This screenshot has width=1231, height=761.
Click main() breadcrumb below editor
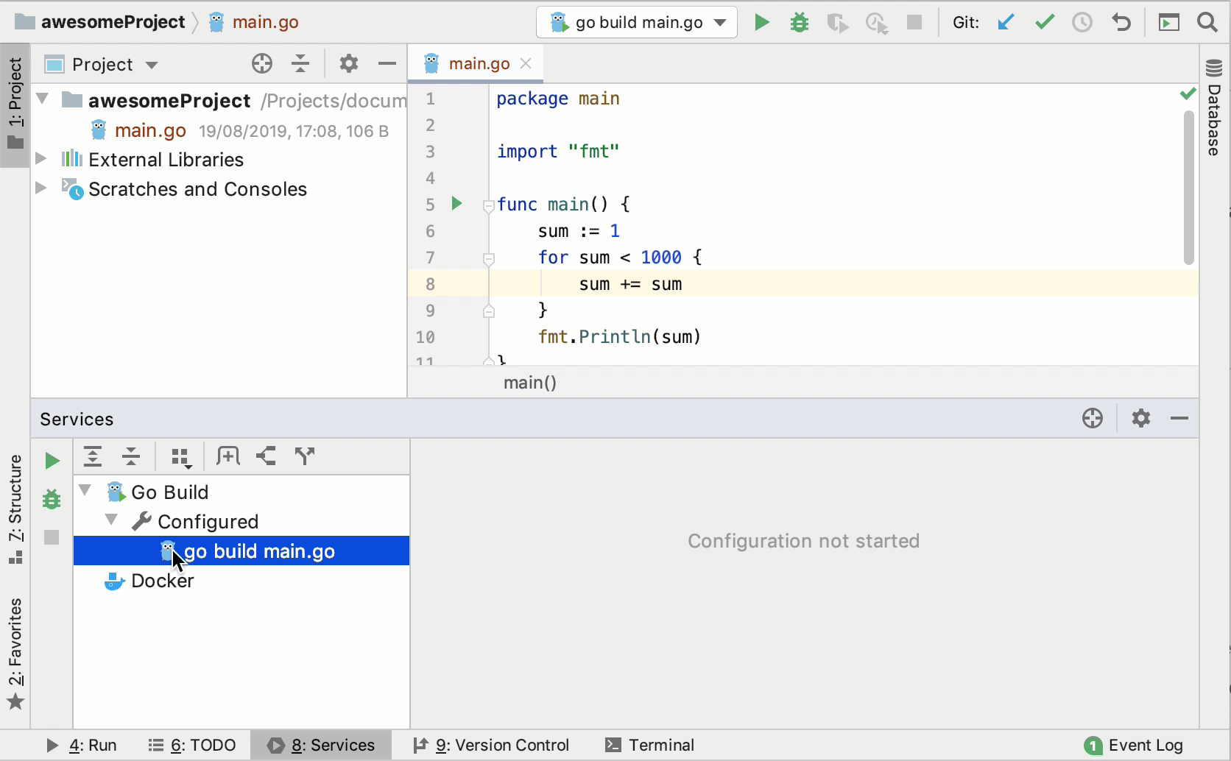[x=530, y=383]
